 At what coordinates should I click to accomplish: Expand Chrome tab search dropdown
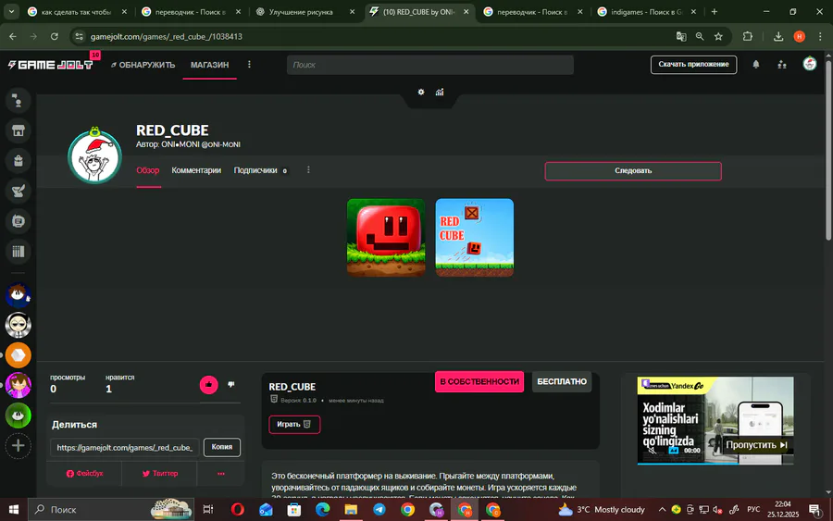(11, 12)
